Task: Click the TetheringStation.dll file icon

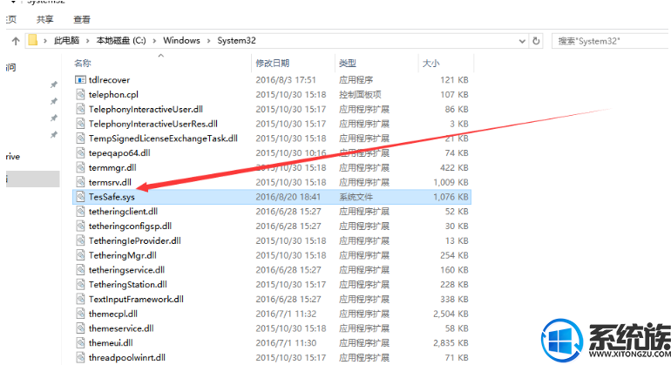Action: [80, 284]
